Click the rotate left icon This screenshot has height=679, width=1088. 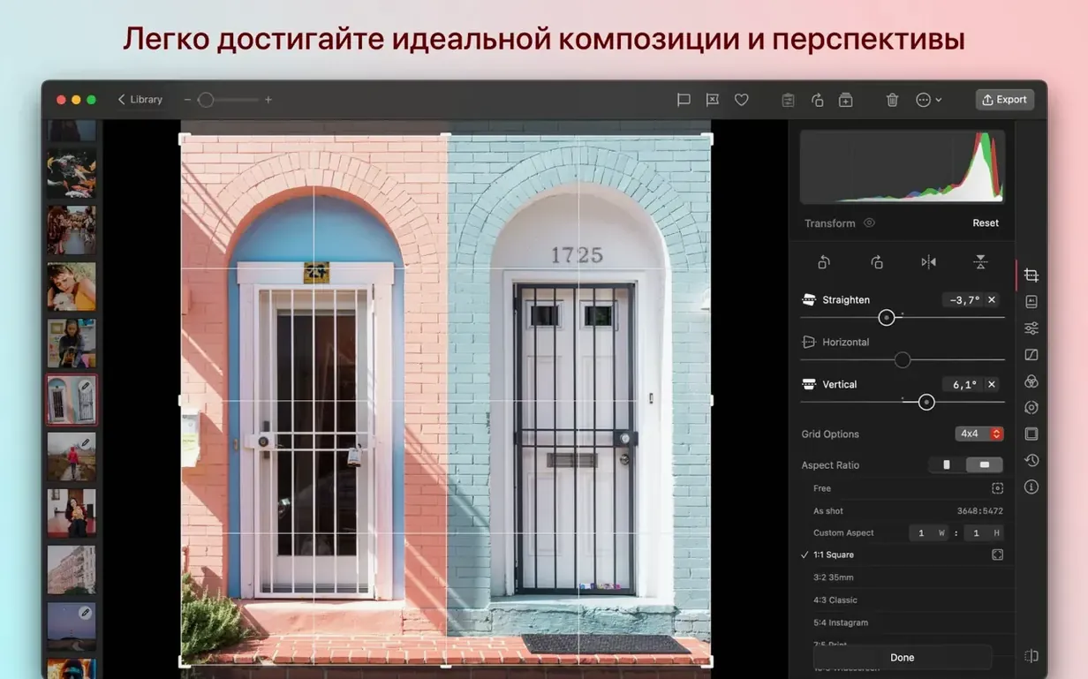coord(824,262)
